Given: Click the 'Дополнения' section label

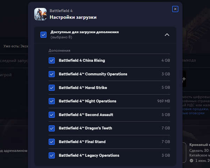Looking at the screenshot, I should (59, 50).
